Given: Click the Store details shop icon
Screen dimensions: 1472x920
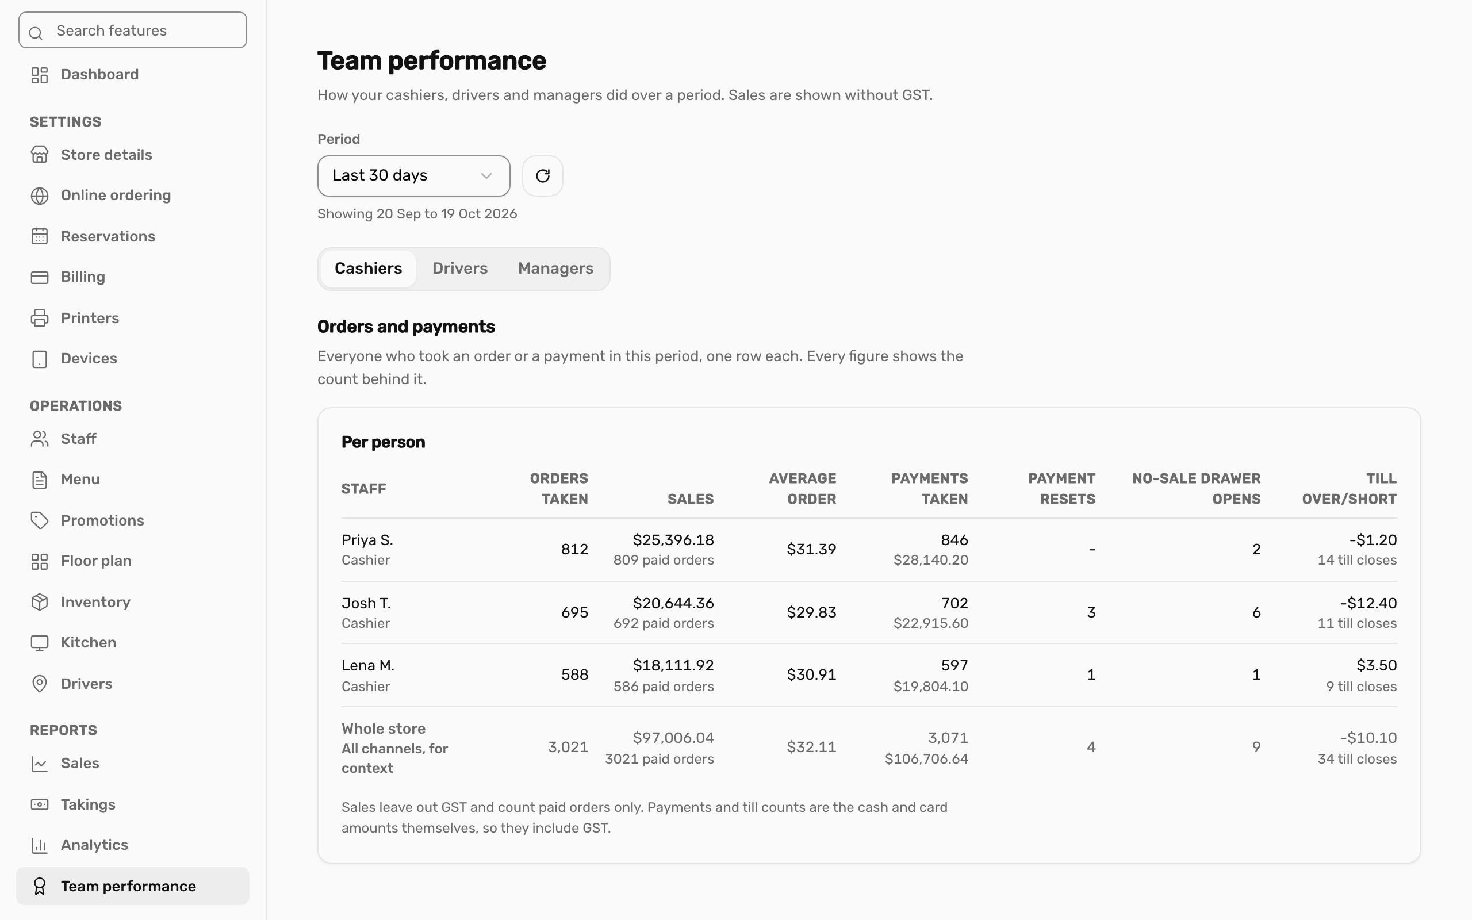Looking at the screenshot, I should [x=40, y=155].
